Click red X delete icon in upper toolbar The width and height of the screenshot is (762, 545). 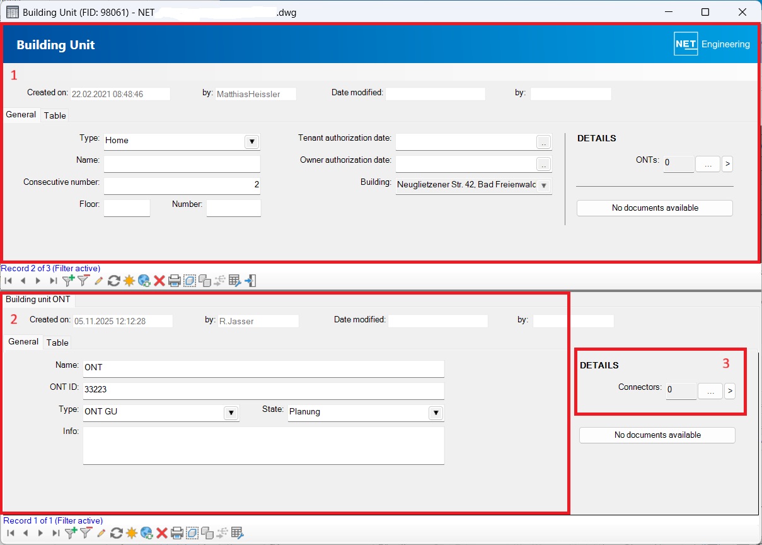click(159, 281)
